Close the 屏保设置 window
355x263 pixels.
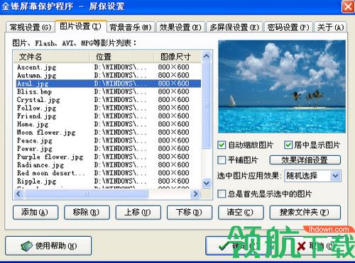348,6
